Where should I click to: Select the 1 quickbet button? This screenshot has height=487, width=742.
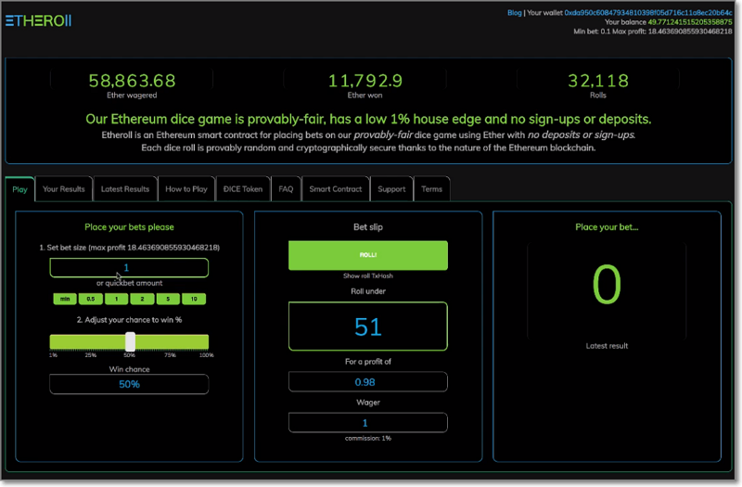(x=117, y=299)
